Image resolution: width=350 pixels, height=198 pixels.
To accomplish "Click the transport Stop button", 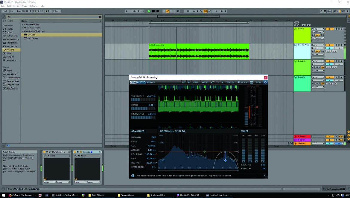I will click(x=153, y=11).
